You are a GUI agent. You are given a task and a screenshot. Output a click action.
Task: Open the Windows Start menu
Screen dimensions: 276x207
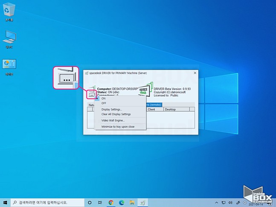point(5,203)
